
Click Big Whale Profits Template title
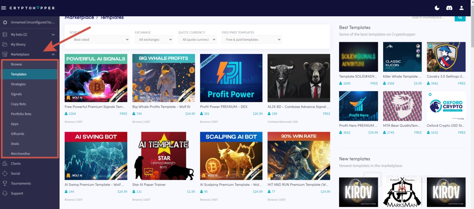(161, 107)
